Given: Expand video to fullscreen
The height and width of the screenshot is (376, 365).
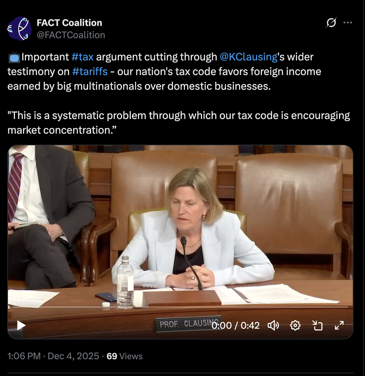Looking at the screenshot, I should coord(339,325).
